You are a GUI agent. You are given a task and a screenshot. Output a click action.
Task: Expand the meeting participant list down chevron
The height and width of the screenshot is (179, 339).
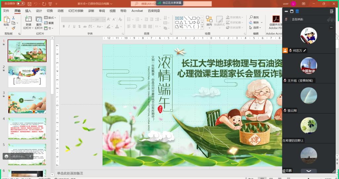309,171
